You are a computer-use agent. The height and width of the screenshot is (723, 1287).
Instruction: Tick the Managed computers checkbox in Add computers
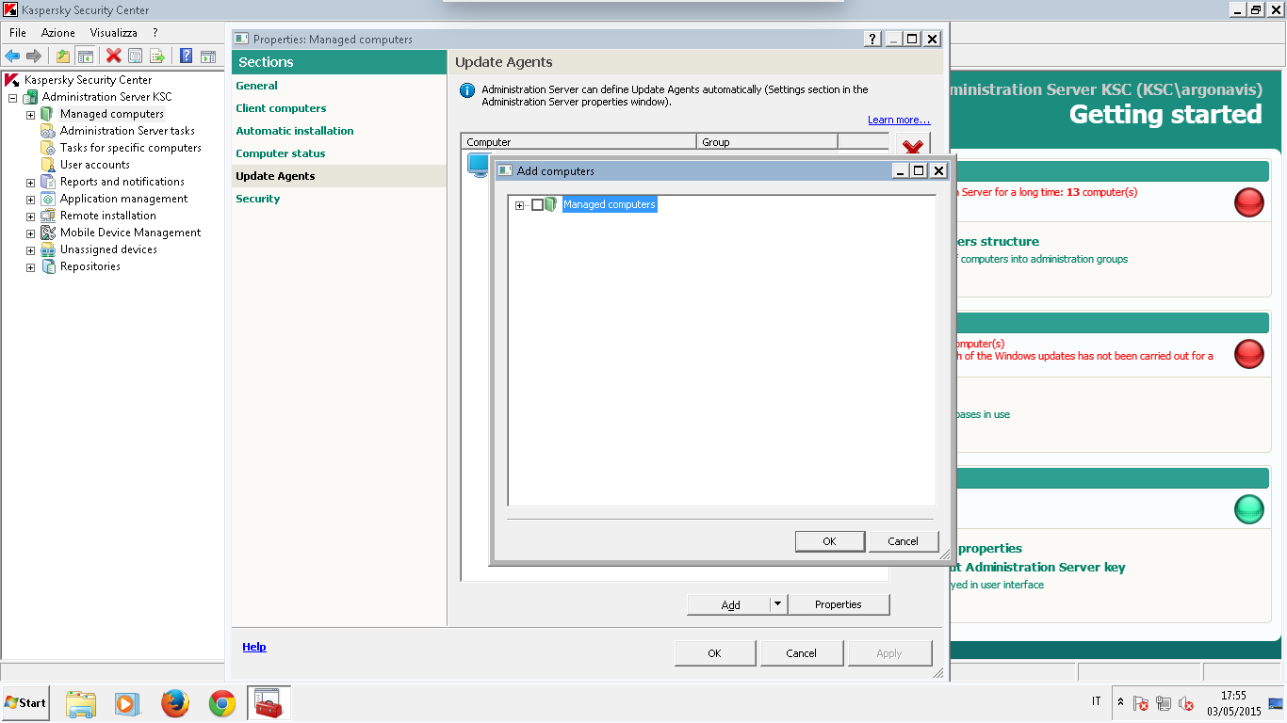tap(537, 204)
